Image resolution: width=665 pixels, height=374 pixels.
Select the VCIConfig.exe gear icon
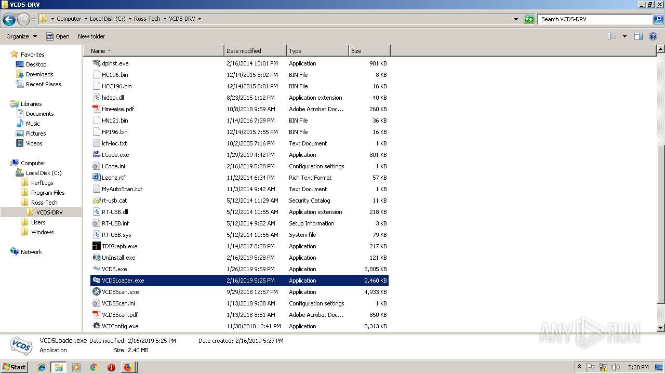click(x=97, y=326)
